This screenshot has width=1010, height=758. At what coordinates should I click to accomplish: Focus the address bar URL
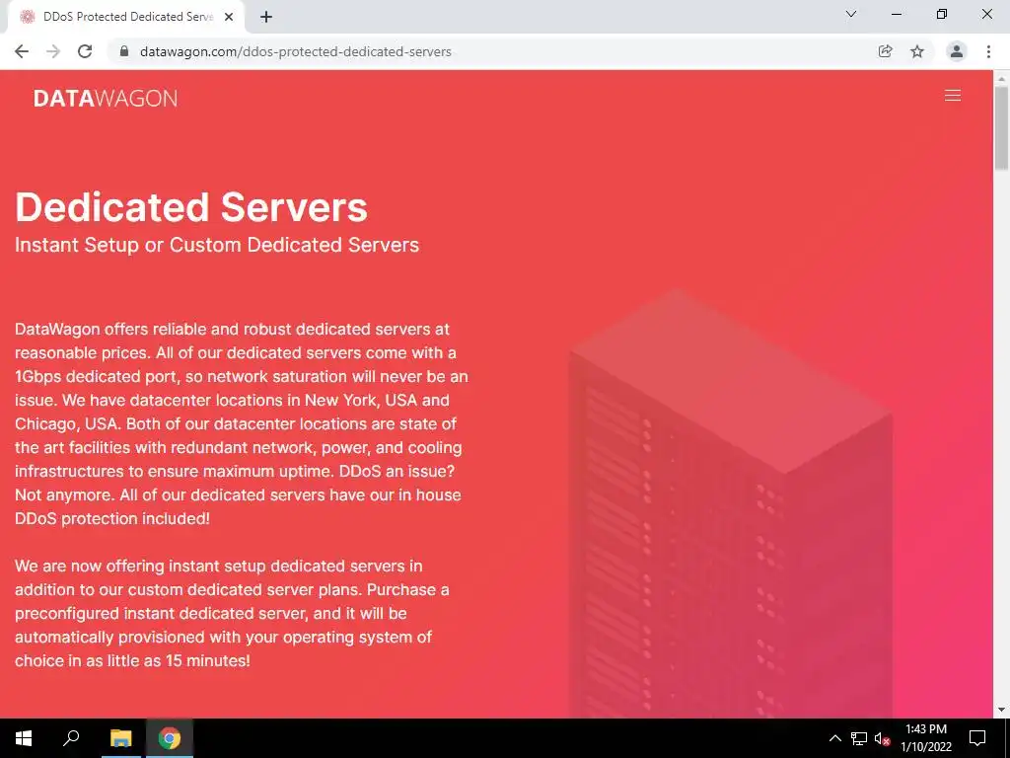tap(296, 51)
